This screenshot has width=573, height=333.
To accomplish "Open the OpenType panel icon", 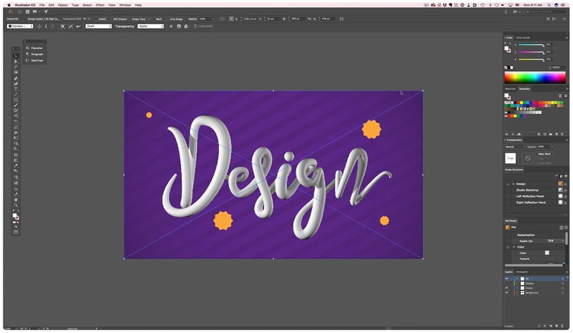I will click(x=27, y=61).
